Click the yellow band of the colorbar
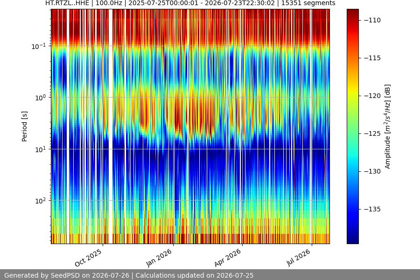 352,91
